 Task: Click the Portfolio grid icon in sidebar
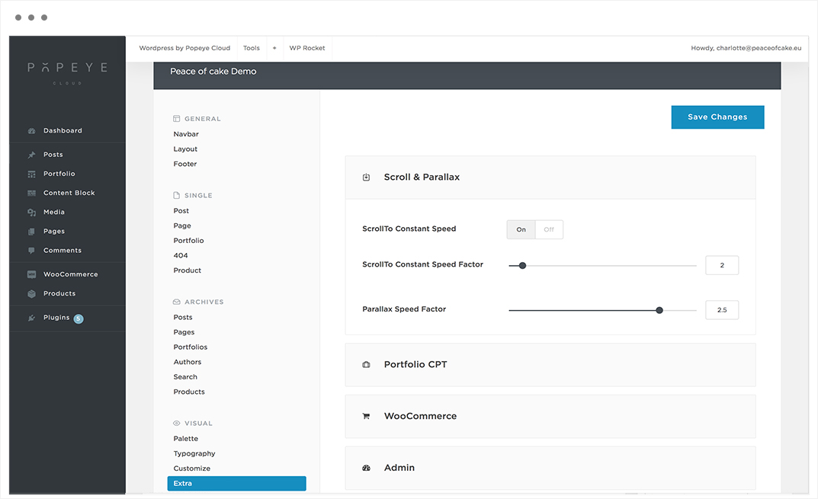pos(31,174)
